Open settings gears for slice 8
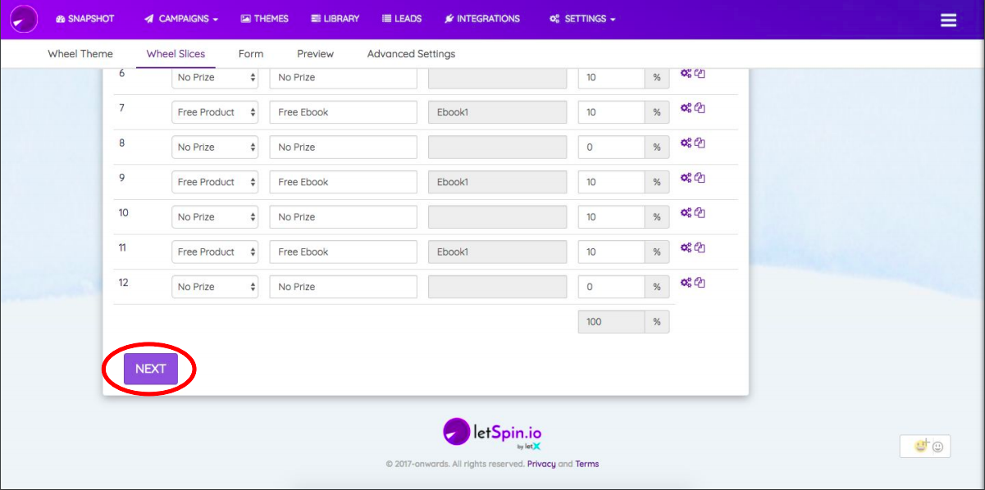Image resolution: width=985 pixels, height=490 pixels. [686, 143]
